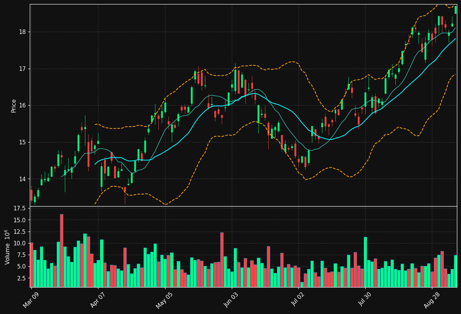This screenshot has width=461, height=314.
Task: Click the volume tick label 17.5
Action: tap(19, 208)
